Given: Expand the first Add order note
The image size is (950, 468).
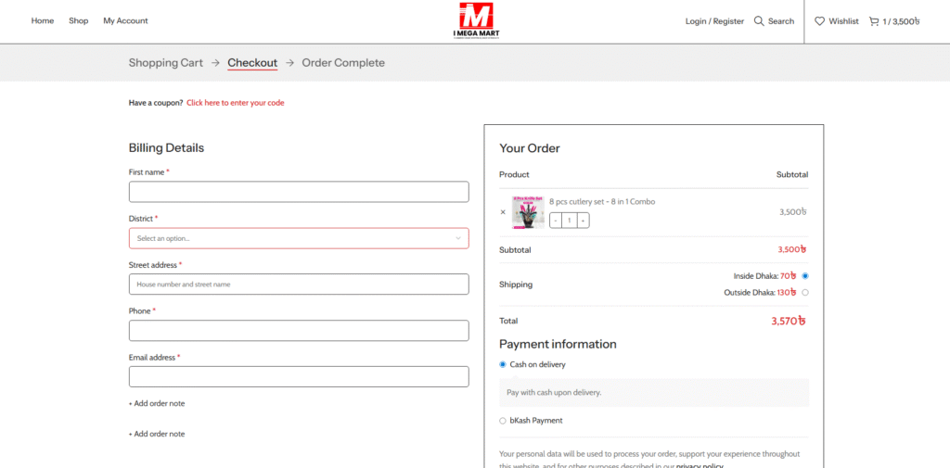Looking at the screenshot, I should [157, 404].
